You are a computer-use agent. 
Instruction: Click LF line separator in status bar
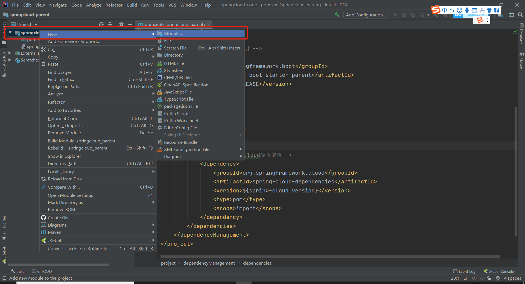tap(465, 278)
